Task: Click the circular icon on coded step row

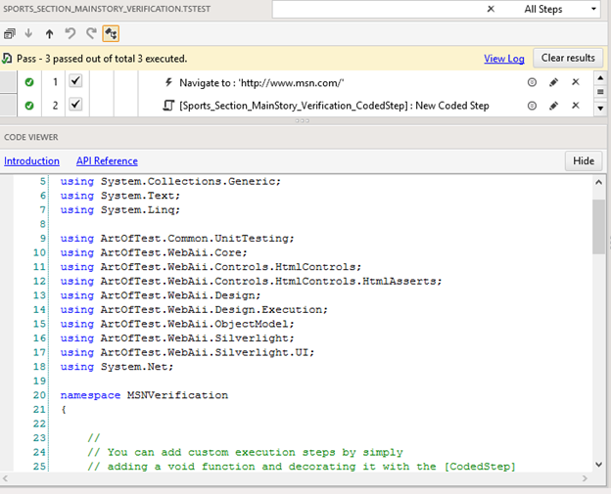Action: [x=532, y=106]
